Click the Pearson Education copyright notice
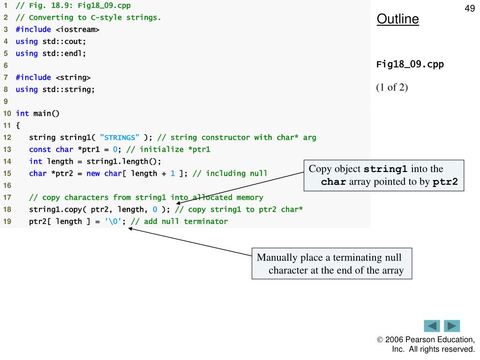 tap(426, 344)
